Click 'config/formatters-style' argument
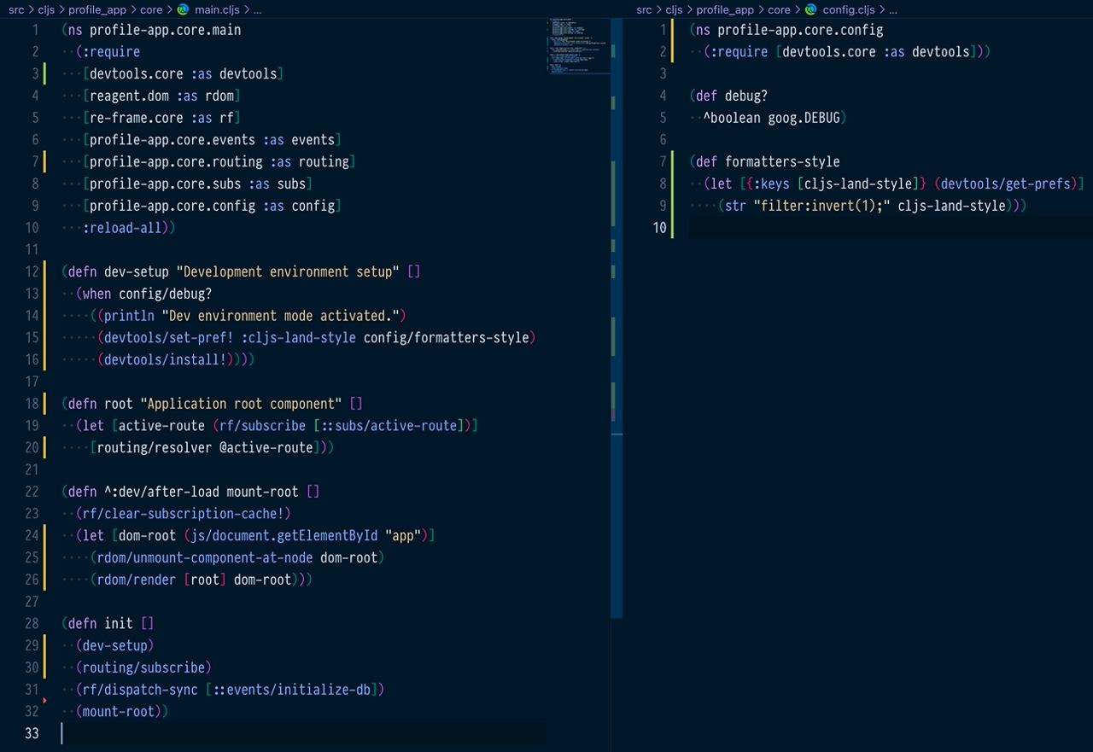Screen dimensions: 1093x752 coord(447,338)
